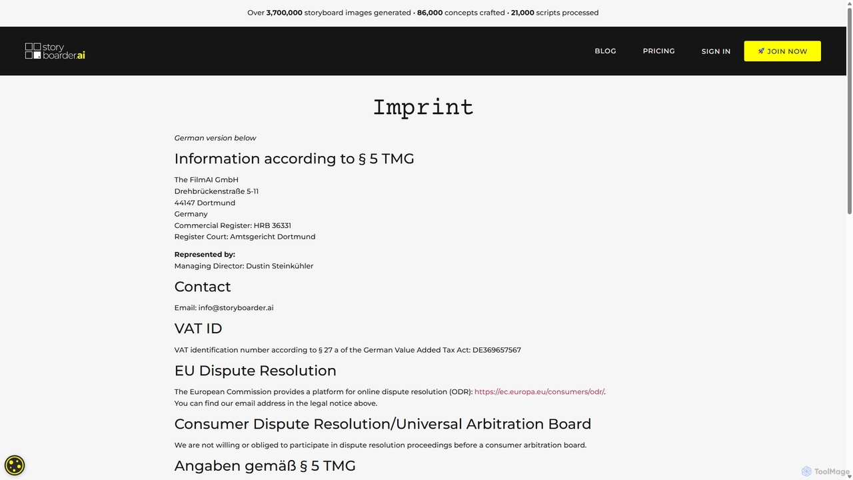Click the storyboarder.ai logo
The image size is (853, 480).
point(55,51)
